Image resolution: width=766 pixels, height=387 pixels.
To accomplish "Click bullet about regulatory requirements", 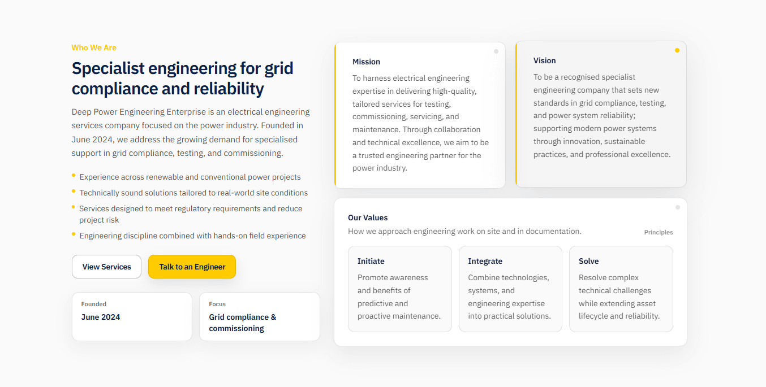I will tap(191, 214).
